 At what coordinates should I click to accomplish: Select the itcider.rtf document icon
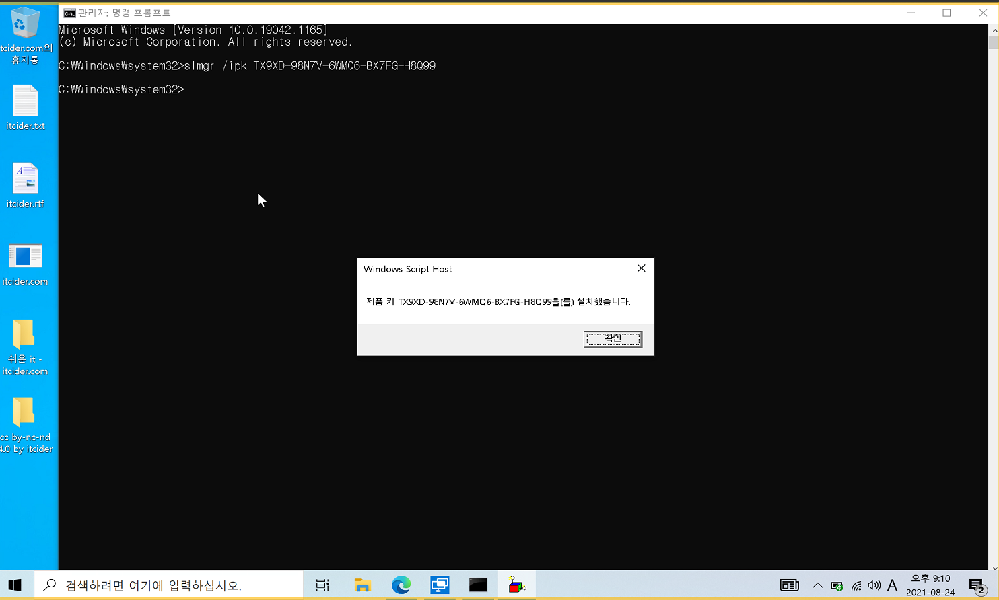(26, 186)
